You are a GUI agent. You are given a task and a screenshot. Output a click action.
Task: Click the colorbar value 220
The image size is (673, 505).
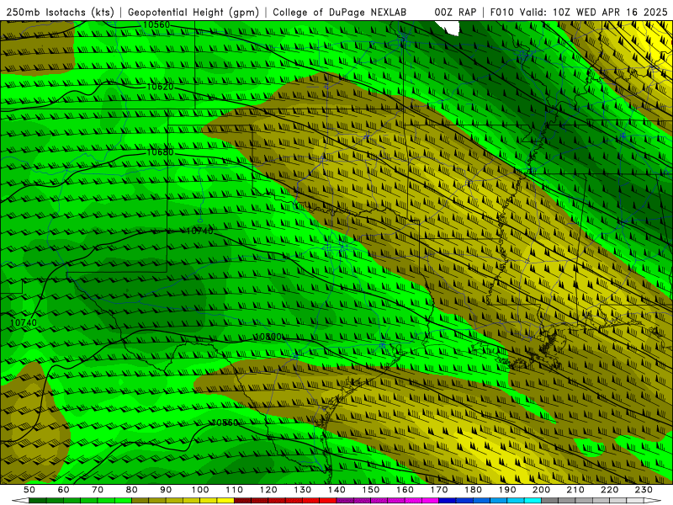[x=609, y=490]
